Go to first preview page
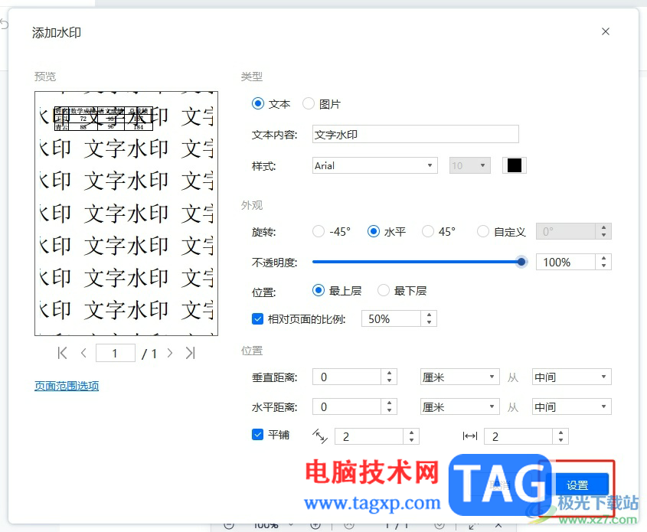 pyautogui.click(x=62, y=353)
